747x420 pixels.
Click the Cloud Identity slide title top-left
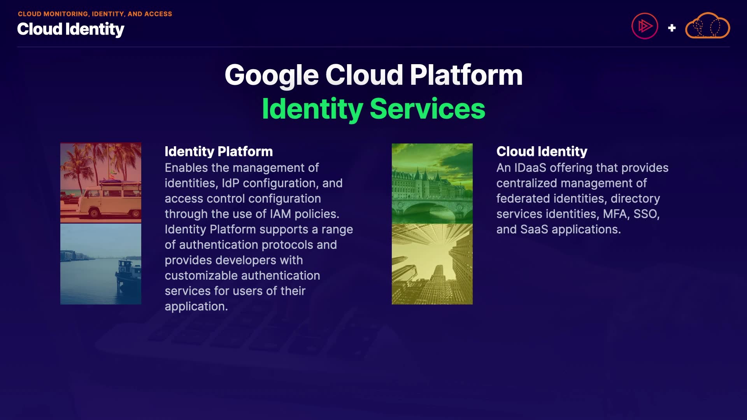point(71,29)
